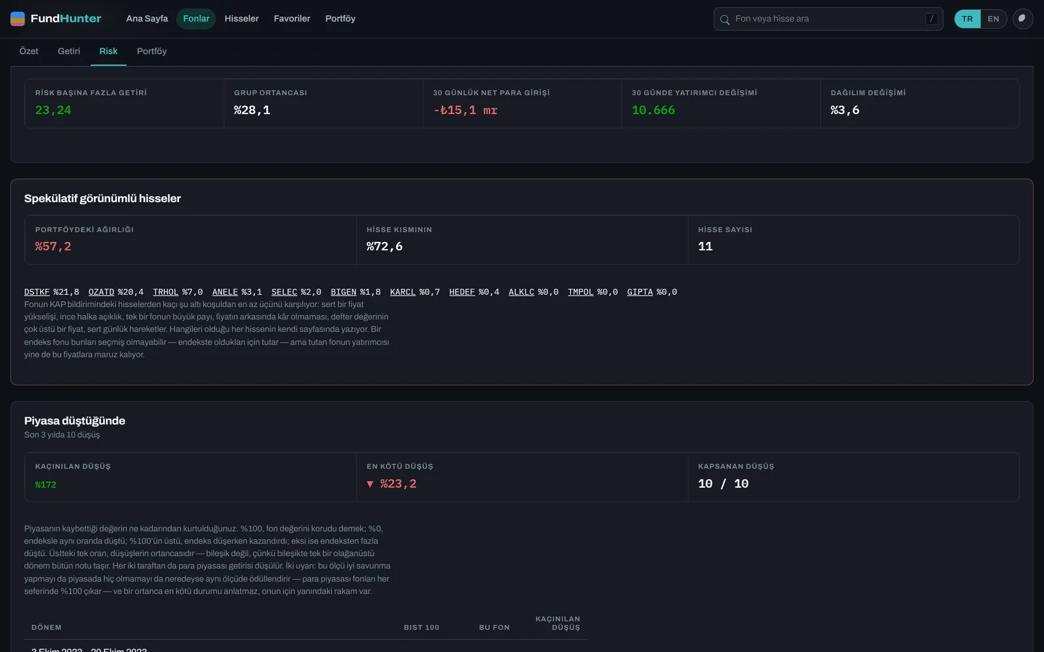1044x652 pixels.
Task: Open the OZATD stock link
Action: 101,292
